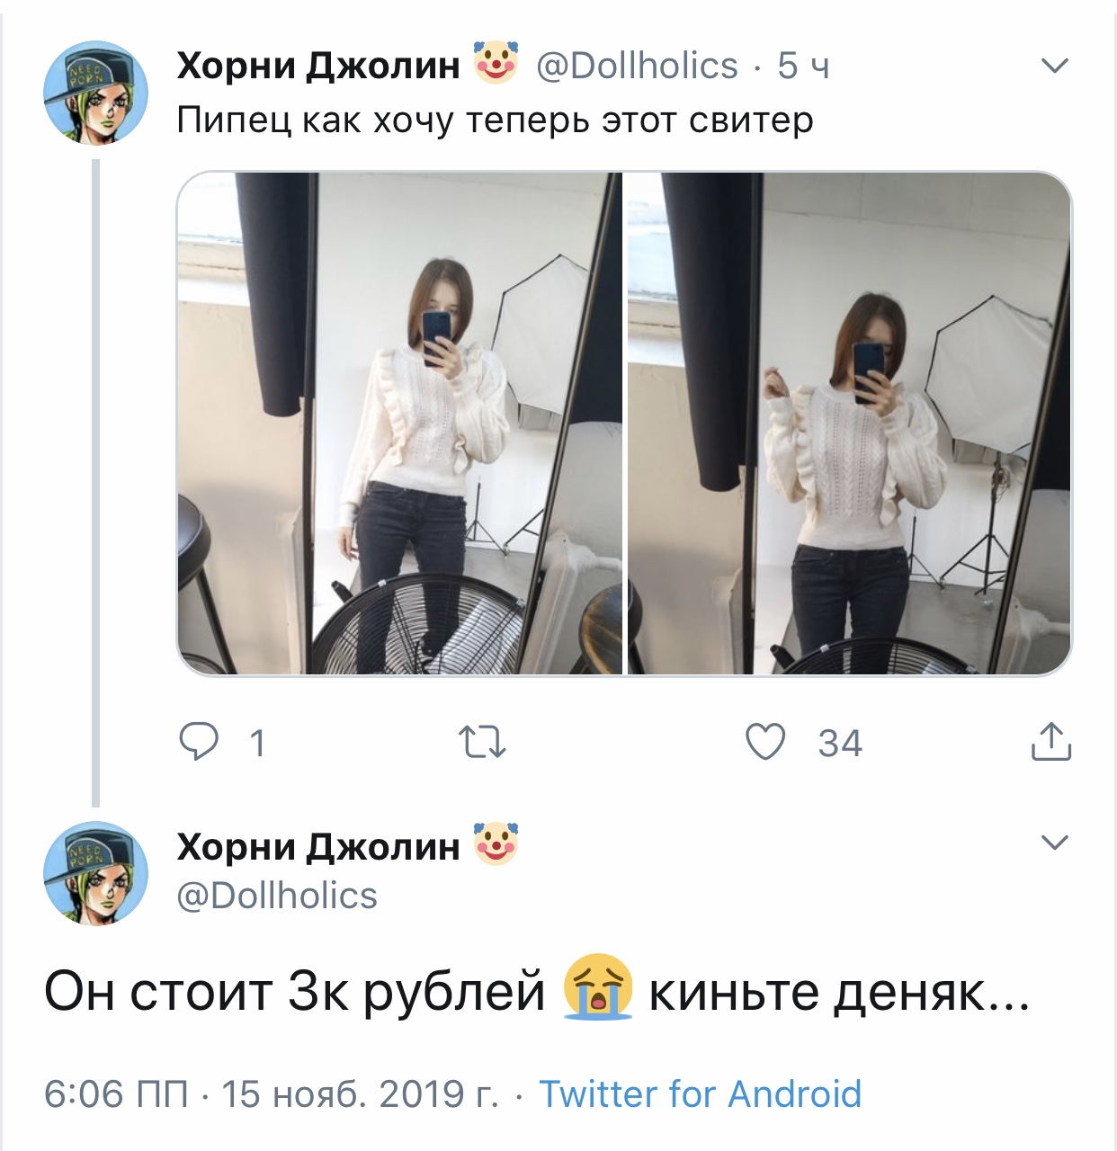Open the top Хорни Джолин display name
Viewport: 1117px width, 1151px height.
coord(318,66)
